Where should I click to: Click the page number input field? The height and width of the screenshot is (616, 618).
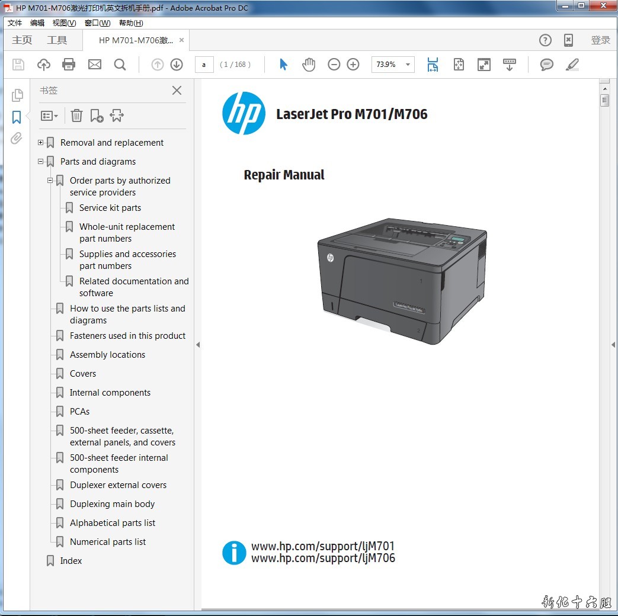pyautogui.click(x=204, y=65)
